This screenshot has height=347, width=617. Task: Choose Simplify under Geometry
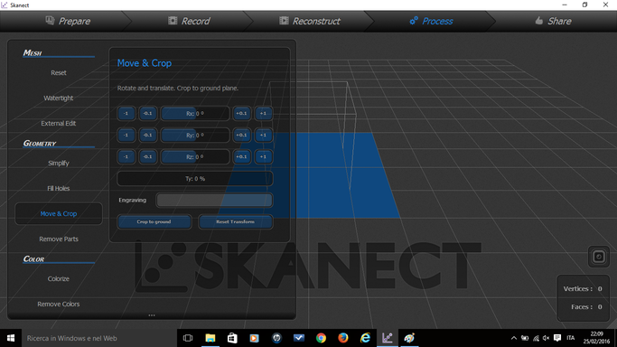pos(58,163)
